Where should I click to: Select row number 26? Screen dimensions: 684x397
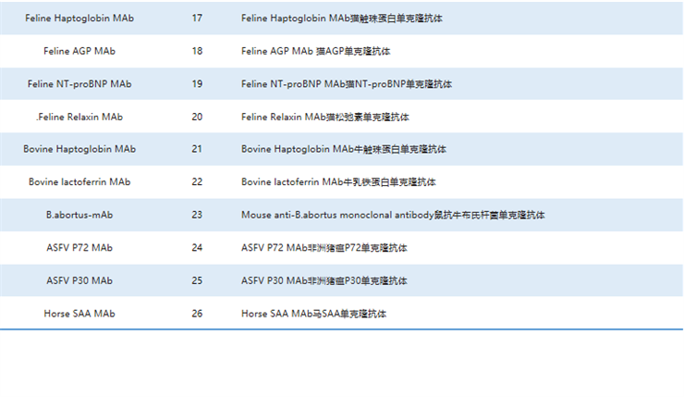pos(197,314)
